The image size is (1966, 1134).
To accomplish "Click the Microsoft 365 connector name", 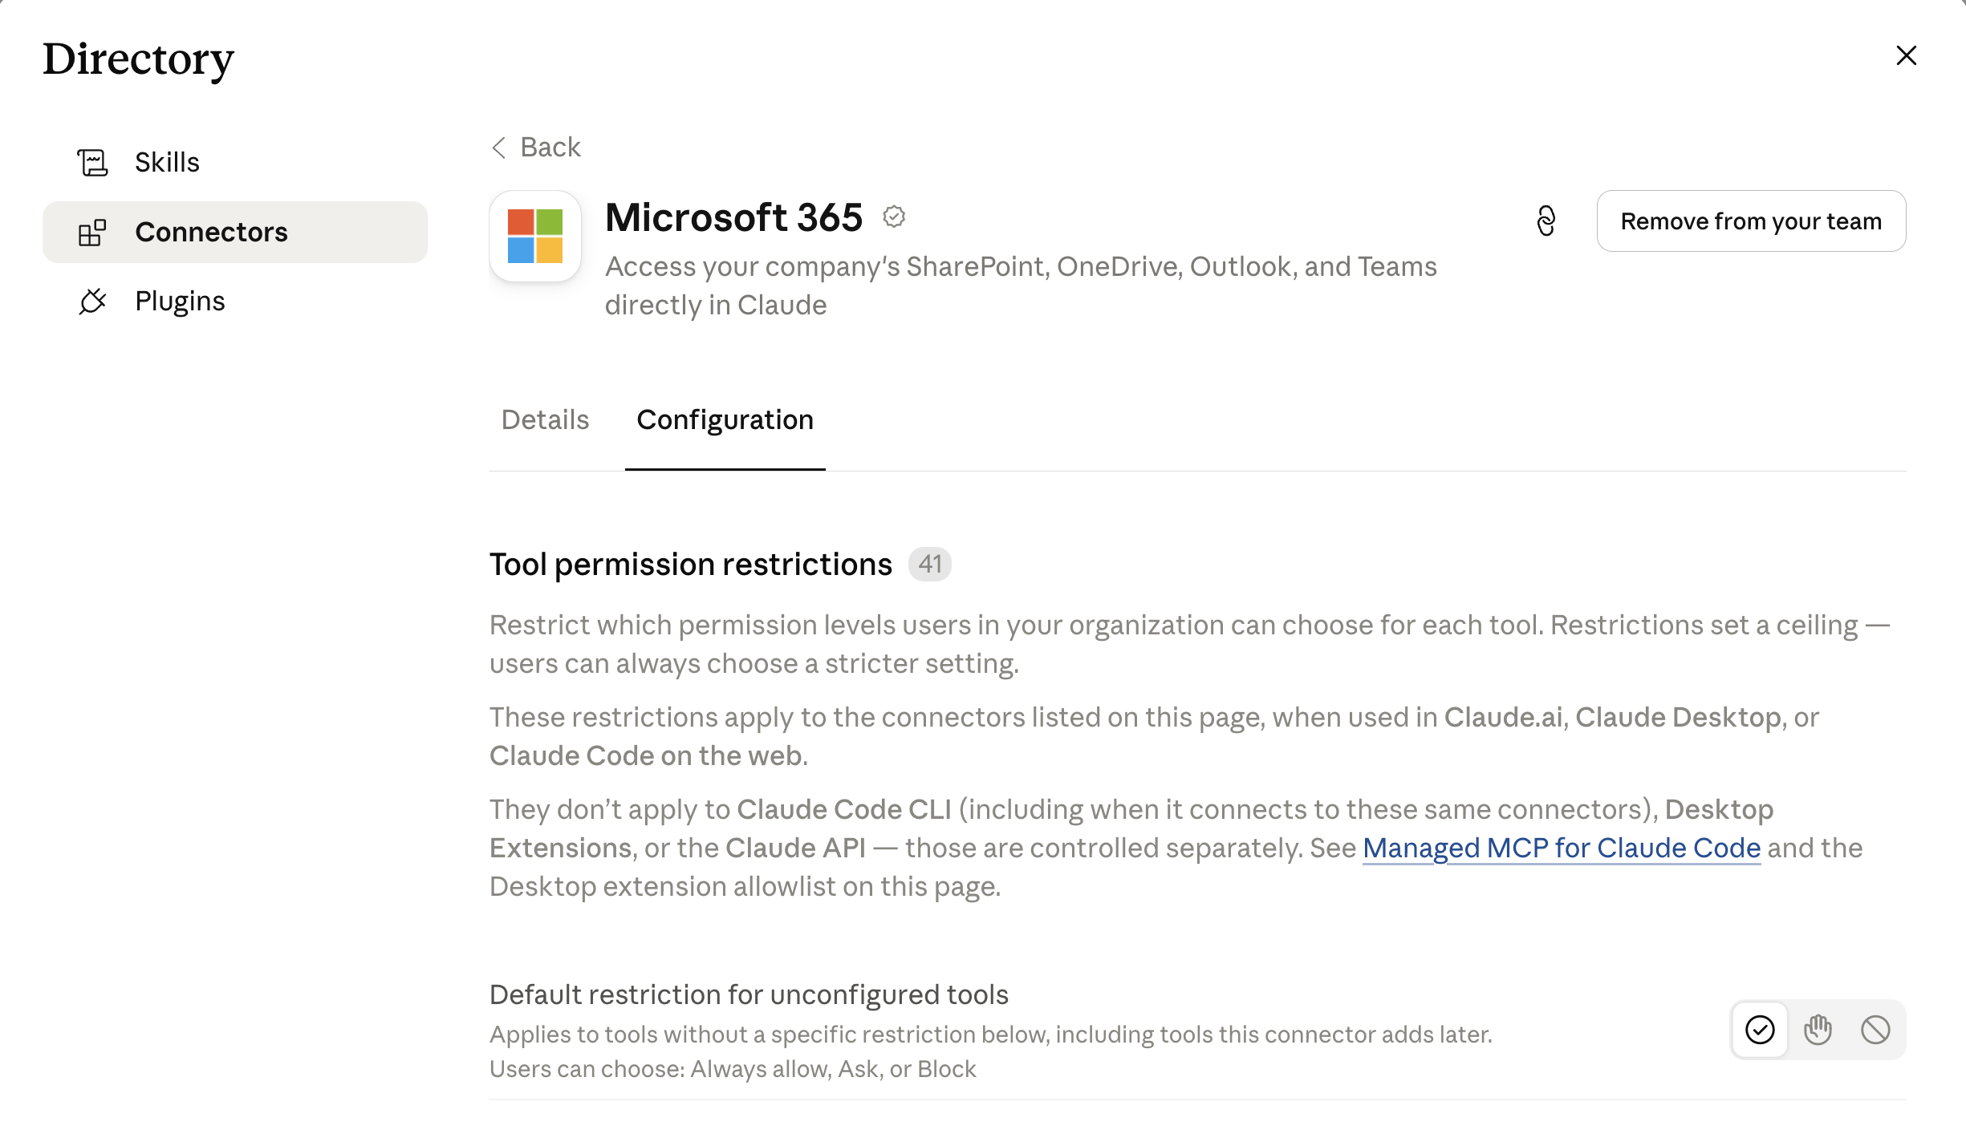I will pyautogui.click(x=733, y=217).
